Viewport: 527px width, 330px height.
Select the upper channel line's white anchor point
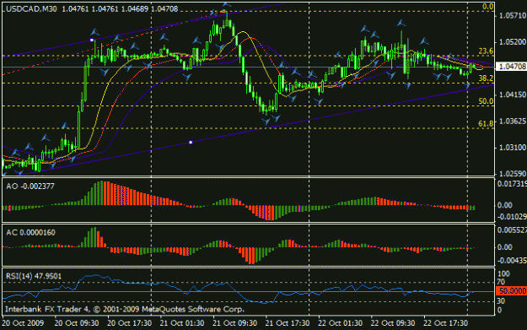pyautogui.click(x=92, y=40)
